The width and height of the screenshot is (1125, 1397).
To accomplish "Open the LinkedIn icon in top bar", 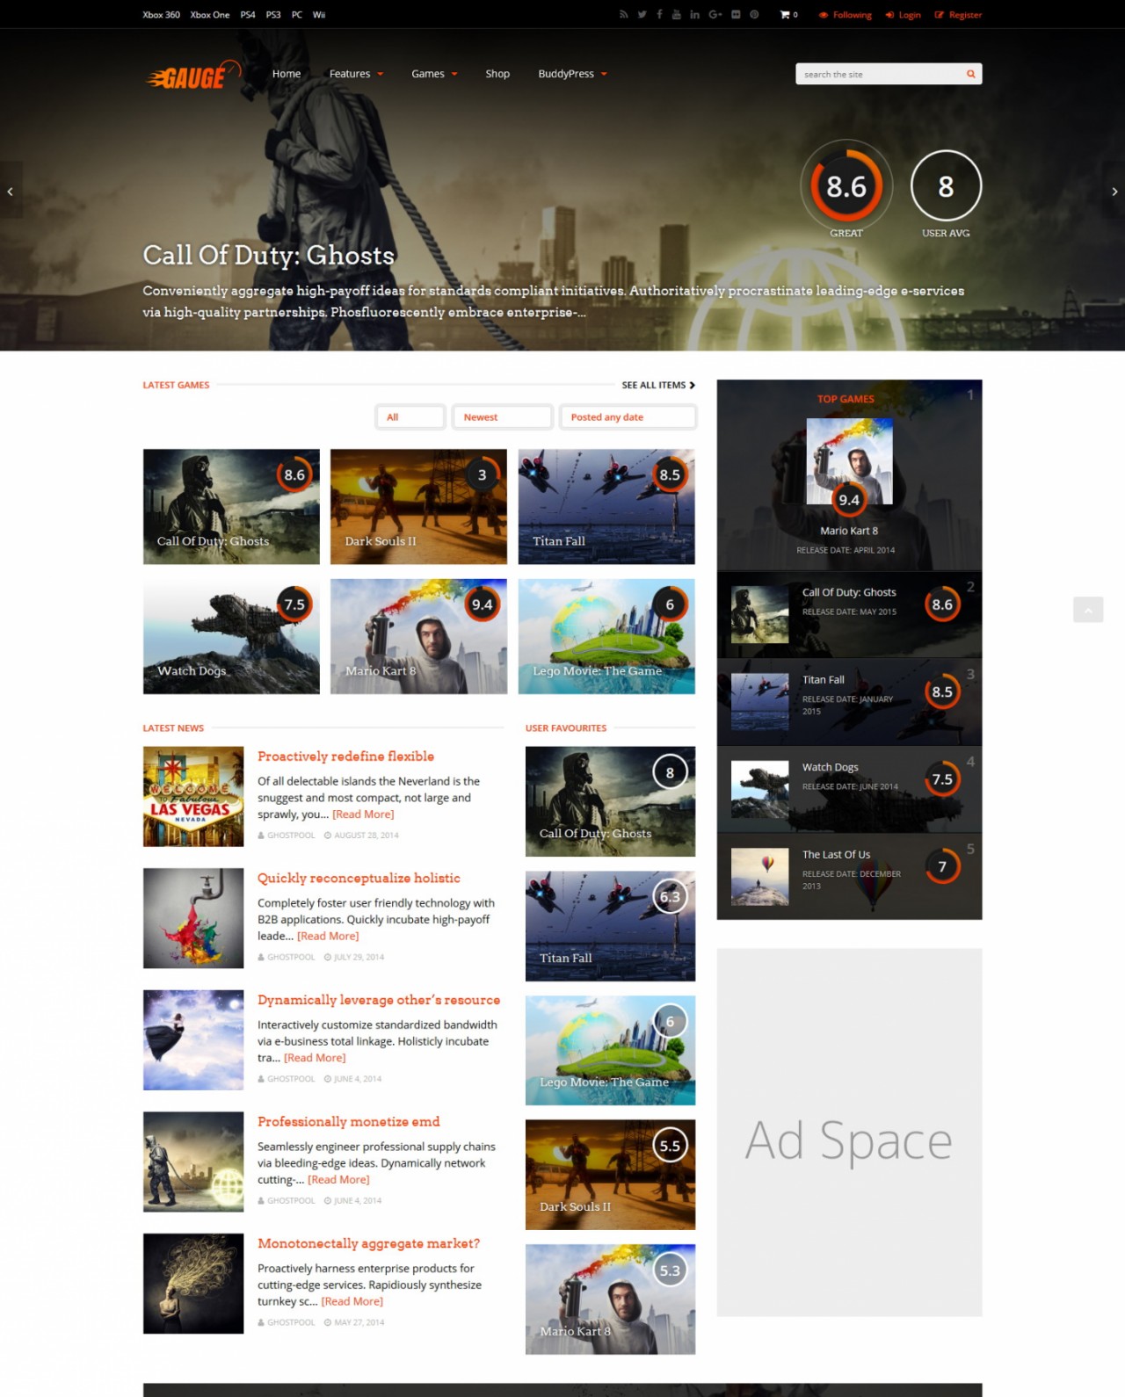I will point(694,15).
